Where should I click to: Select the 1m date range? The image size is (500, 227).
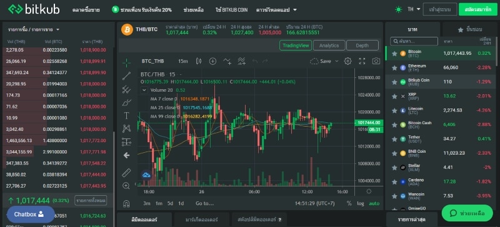159,203
